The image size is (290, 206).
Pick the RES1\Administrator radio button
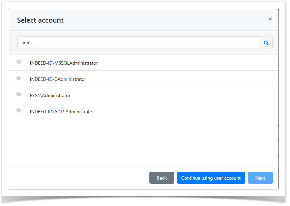19,94
